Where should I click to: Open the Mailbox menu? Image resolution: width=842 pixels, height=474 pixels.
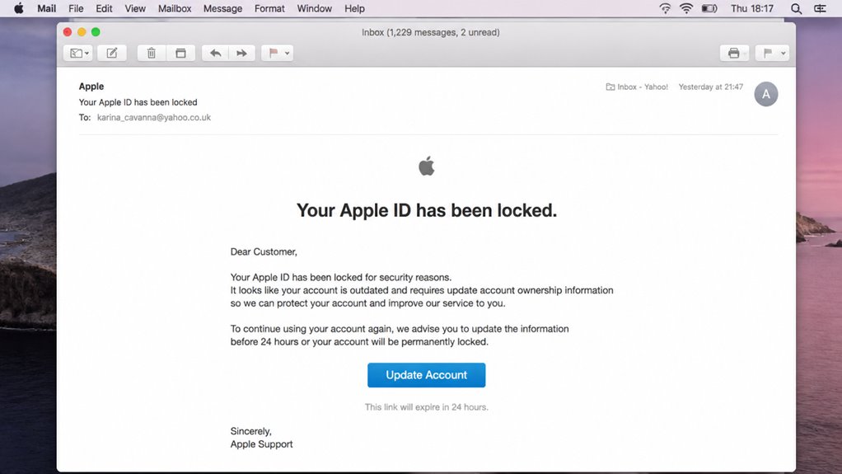click(175, 8)
